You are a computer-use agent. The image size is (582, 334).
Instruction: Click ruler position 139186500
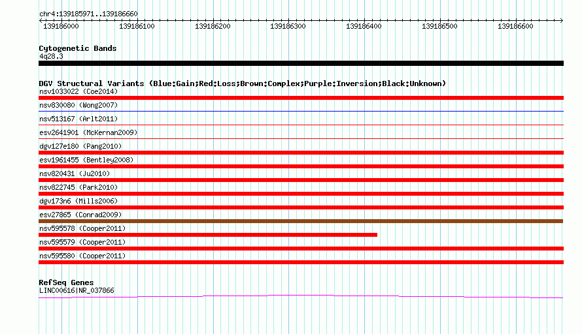(x=439, y=26)
